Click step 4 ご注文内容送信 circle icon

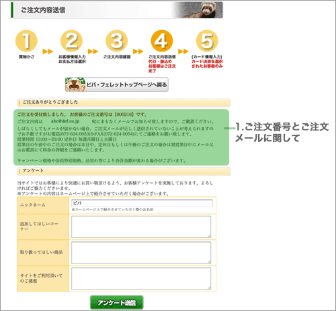(x=162, y=41)
